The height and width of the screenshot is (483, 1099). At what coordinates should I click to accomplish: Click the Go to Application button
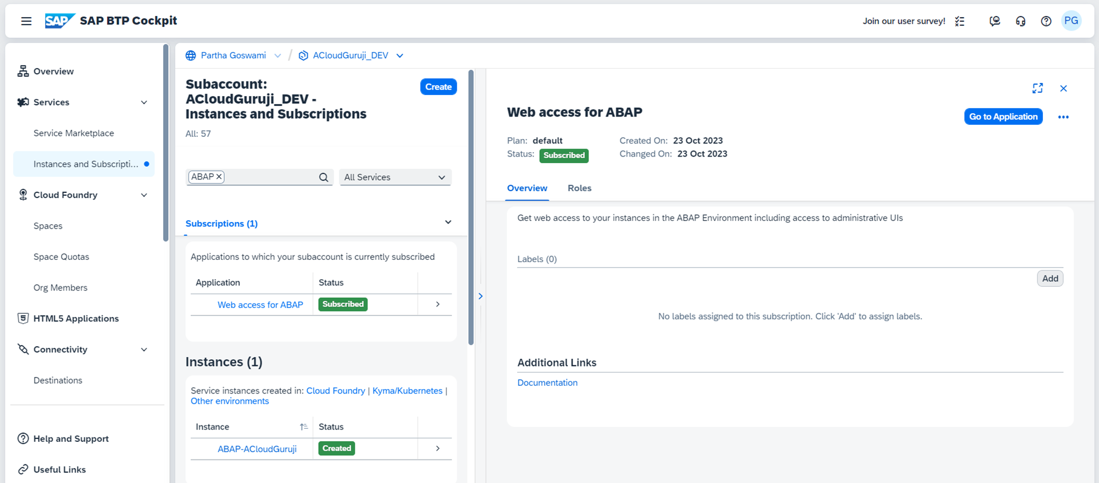tap(1003, 116)
